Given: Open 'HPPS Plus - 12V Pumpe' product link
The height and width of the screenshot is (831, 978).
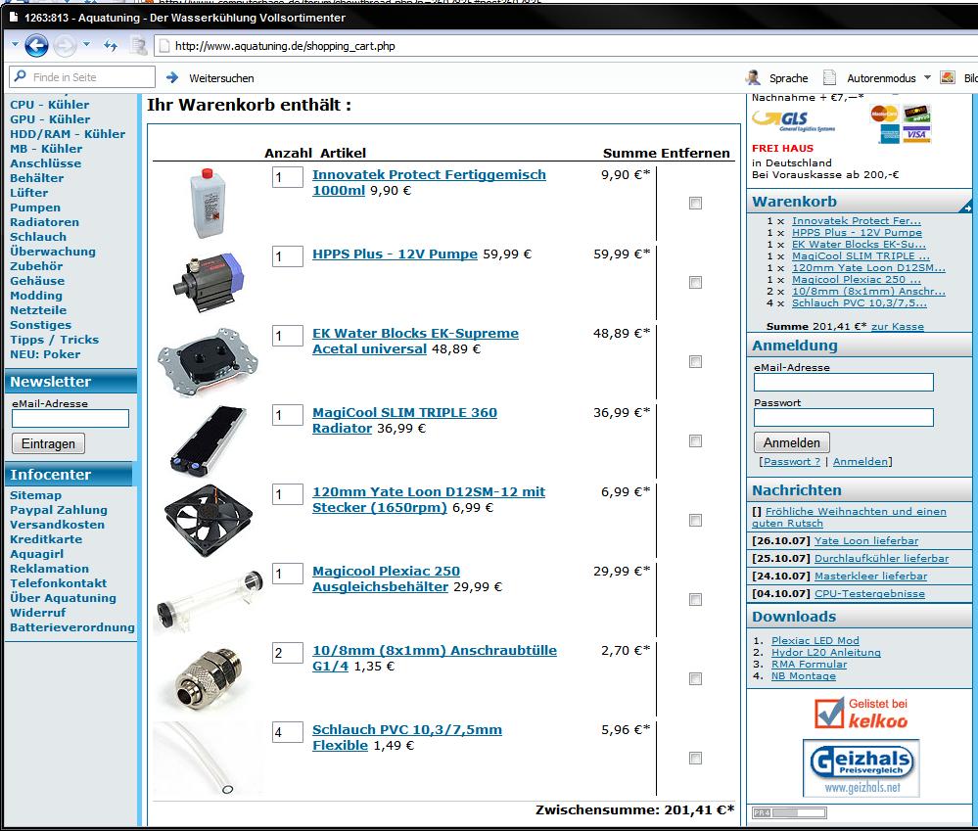Looking at the screenshot, I should [395, 254].
